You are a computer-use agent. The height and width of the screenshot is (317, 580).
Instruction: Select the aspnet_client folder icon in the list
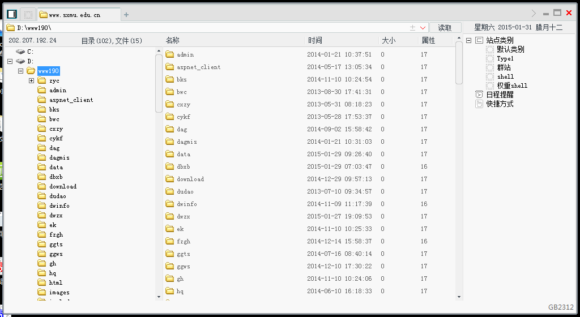coord(170,67)
